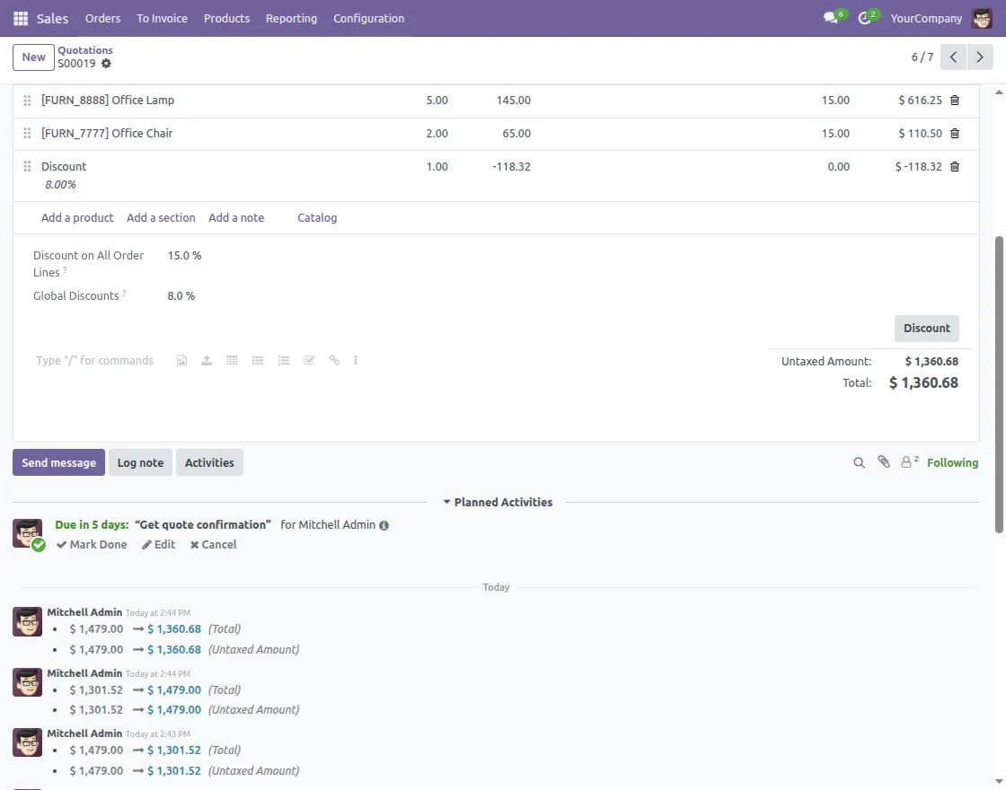Search messages with the magnifier icon
Viewport: 1006px width, 790px height.
coord(859,462)
